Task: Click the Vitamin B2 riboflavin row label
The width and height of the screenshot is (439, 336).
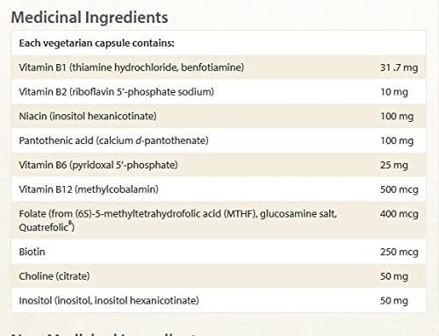Action: click(117, 92)
